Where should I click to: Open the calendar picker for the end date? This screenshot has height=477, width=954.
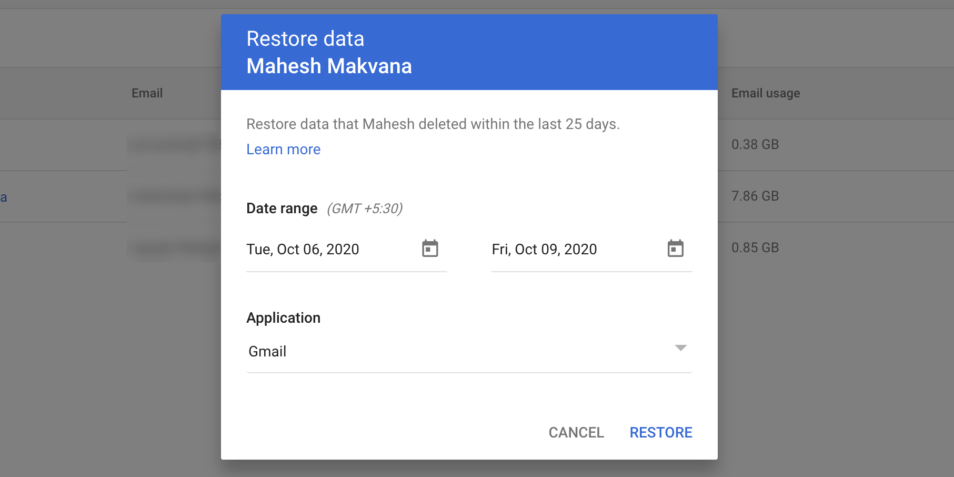[676, 248]
